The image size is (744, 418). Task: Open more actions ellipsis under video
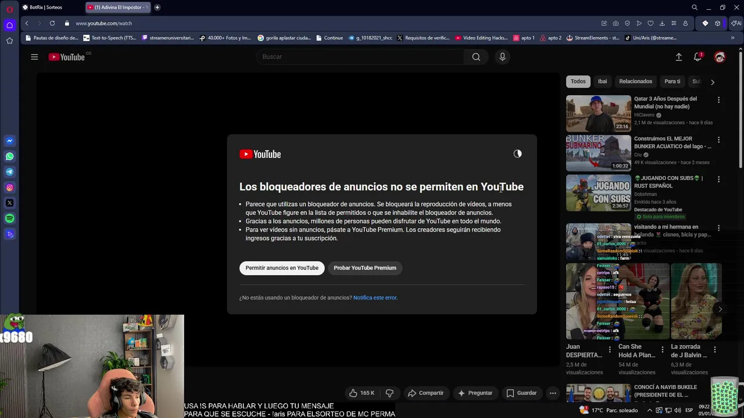click(553, 393)
